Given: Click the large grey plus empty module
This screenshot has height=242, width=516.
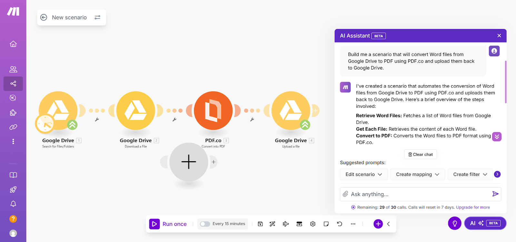Looking at the screenshot, I should tap(189, 162).
